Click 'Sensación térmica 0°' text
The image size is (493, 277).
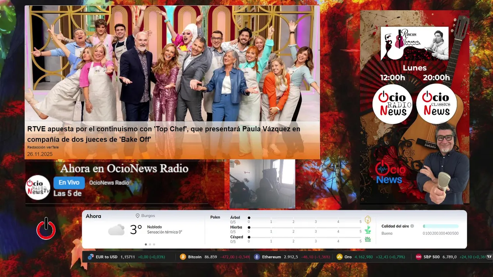tap(164, 232)
